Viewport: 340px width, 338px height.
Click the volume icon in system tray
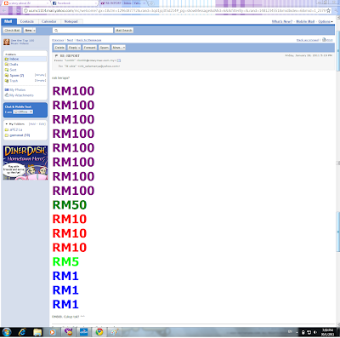click(315, 332)
